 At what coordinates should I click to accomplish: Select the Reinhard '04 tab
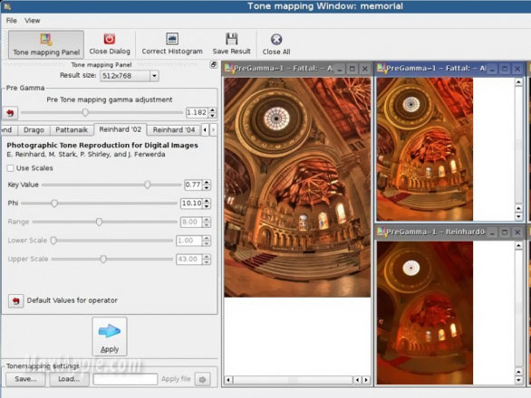(174, 130)
